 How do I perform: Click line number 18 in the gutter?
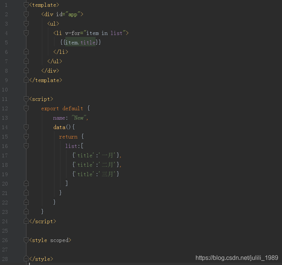tap(5, 165)
